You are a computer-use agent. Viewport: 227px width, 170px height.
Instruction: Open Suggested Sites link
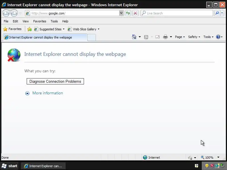[48, 29]
